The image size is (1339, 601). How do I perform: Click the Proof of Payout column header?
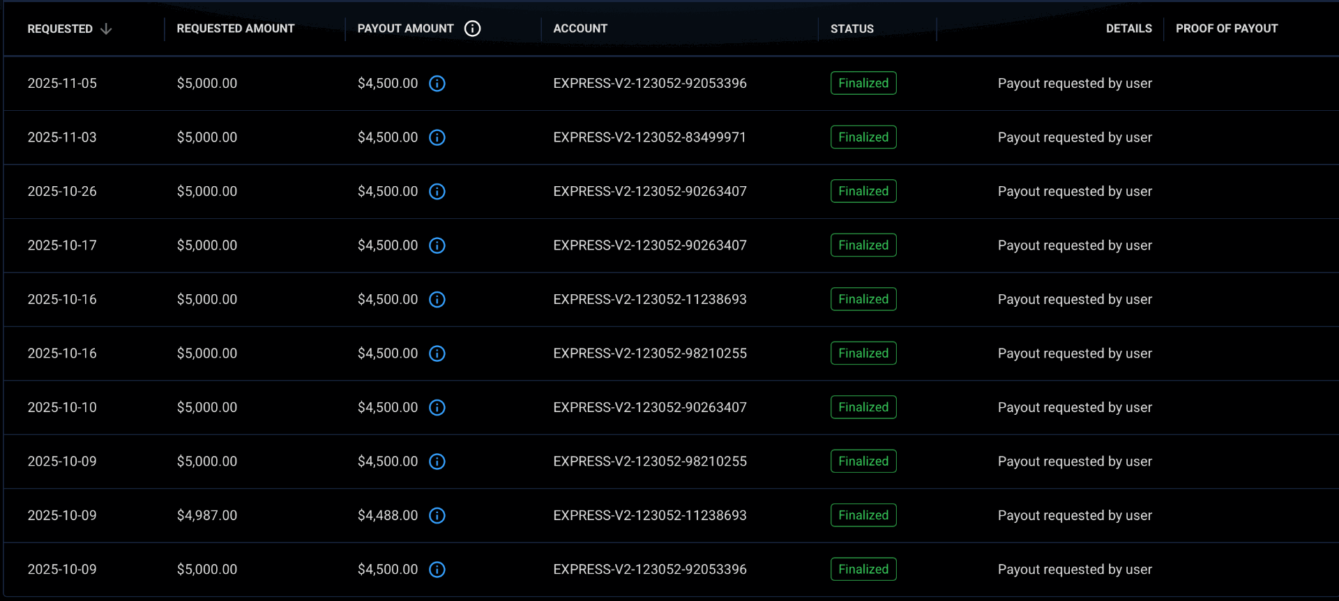click(x=1227, y=29)
